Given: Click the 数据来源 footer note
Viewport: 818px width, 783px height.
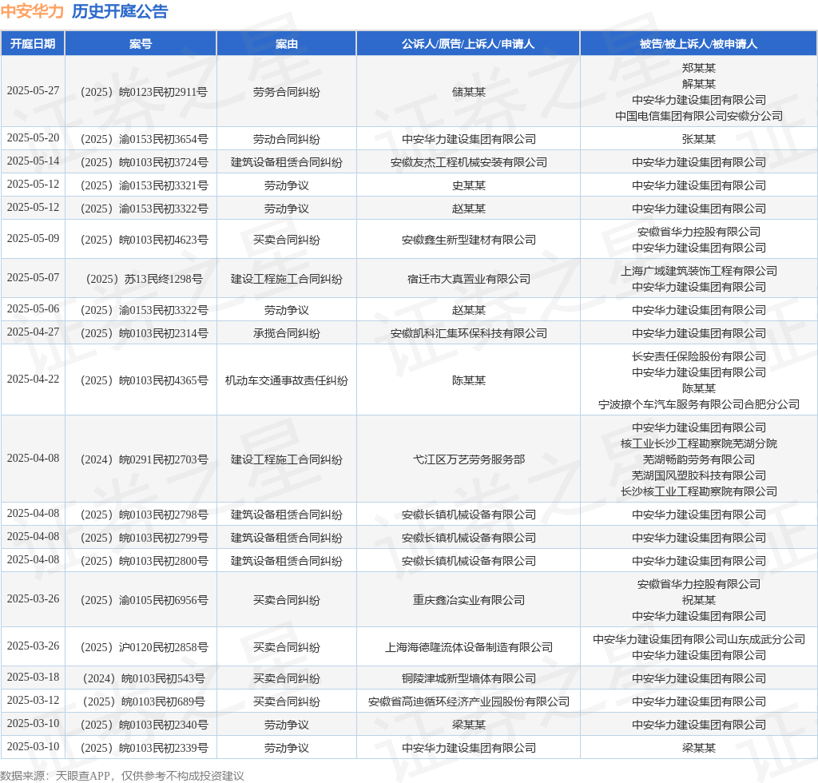Looking at the screenshot, I should (122, 776).
